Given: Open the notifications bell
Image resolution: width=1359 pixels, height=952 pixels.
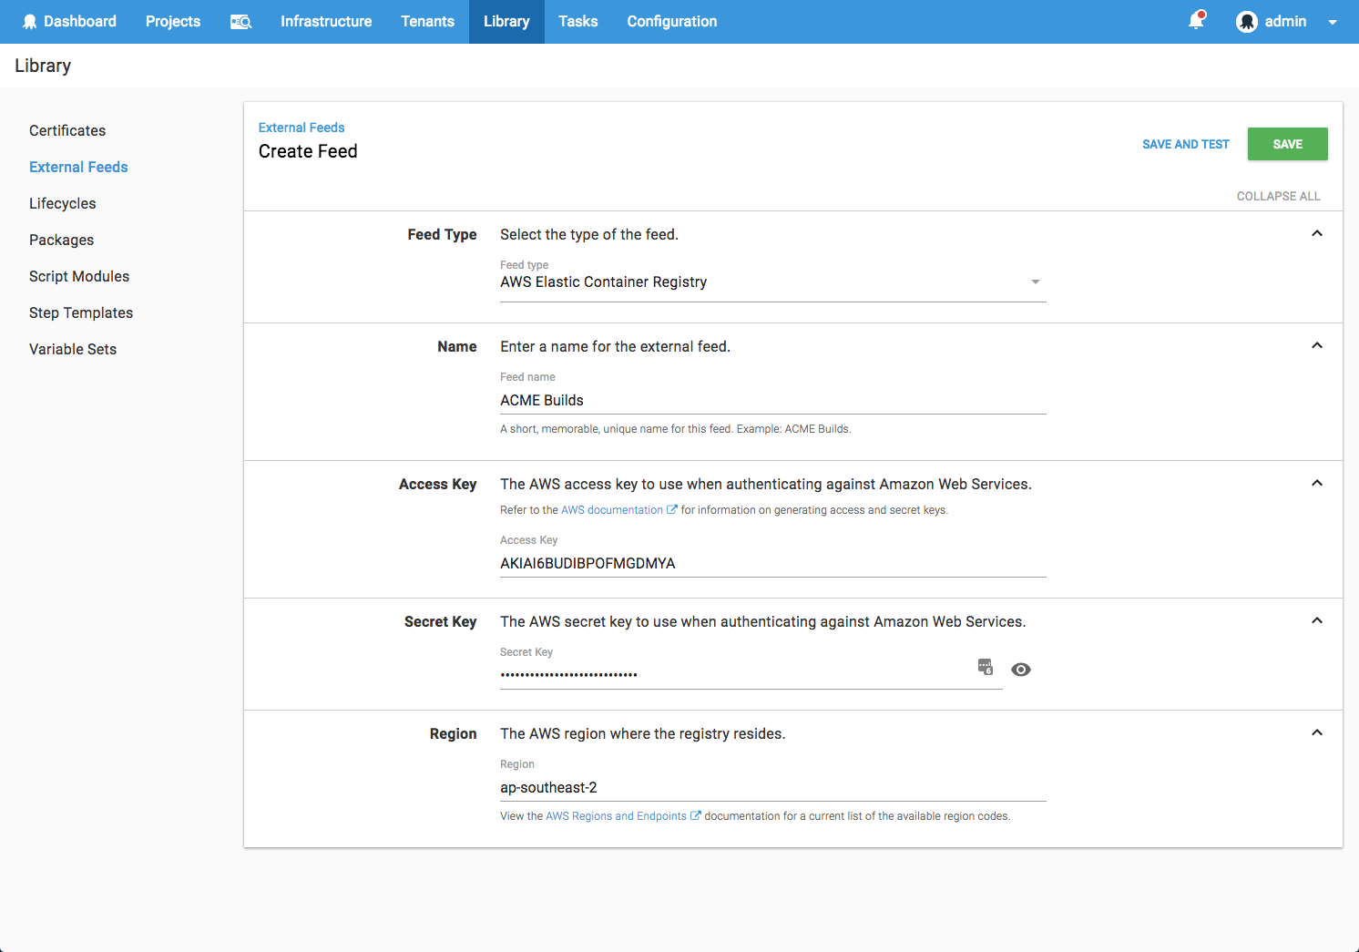Looking at the screenshot, I should (x=1196, y=21).
